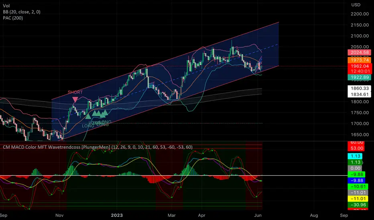Viewport: 374px width, 220px height.
Task: Click the Sep label following Aug on time axis
Action: pyautogui.click(x=344, y=215)
